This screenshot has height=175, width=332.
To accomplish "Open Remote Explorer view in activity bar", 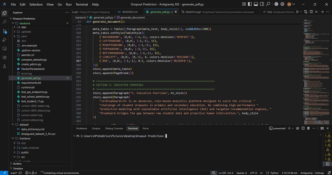I will pyautogui.click(x=4, y=49).
